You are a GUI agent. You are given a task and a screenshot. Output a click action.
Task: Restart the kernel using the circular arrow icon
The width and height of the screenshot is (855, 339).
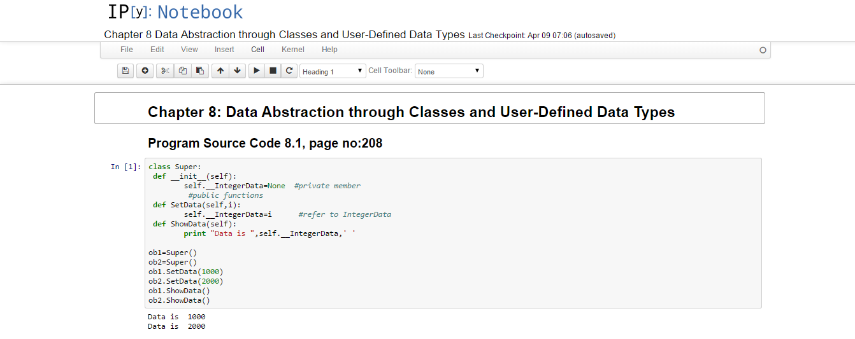tap(289, 71)
